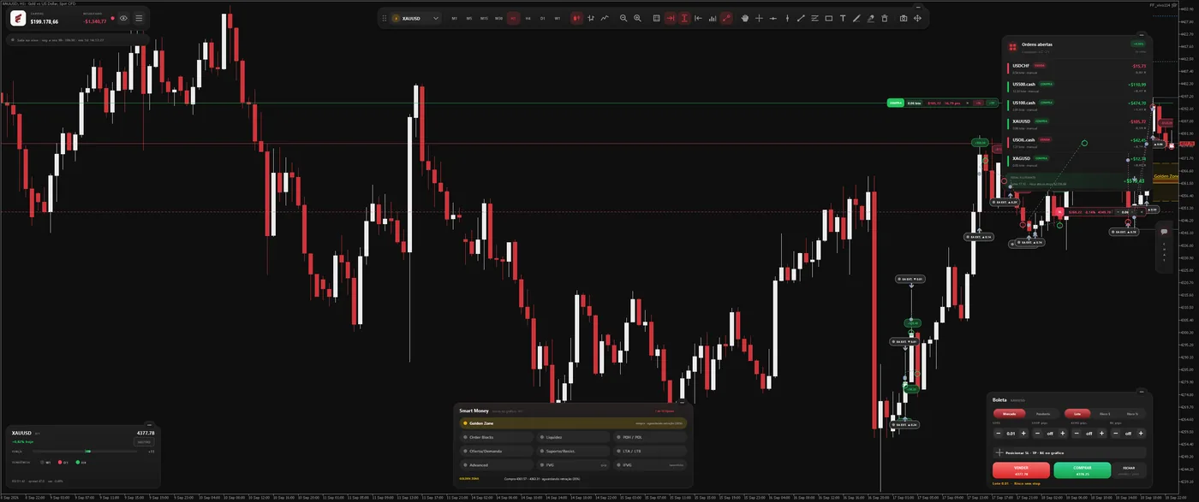
Task: Toggle the Order Blocks indicator
Action: (x=497, y=437)
